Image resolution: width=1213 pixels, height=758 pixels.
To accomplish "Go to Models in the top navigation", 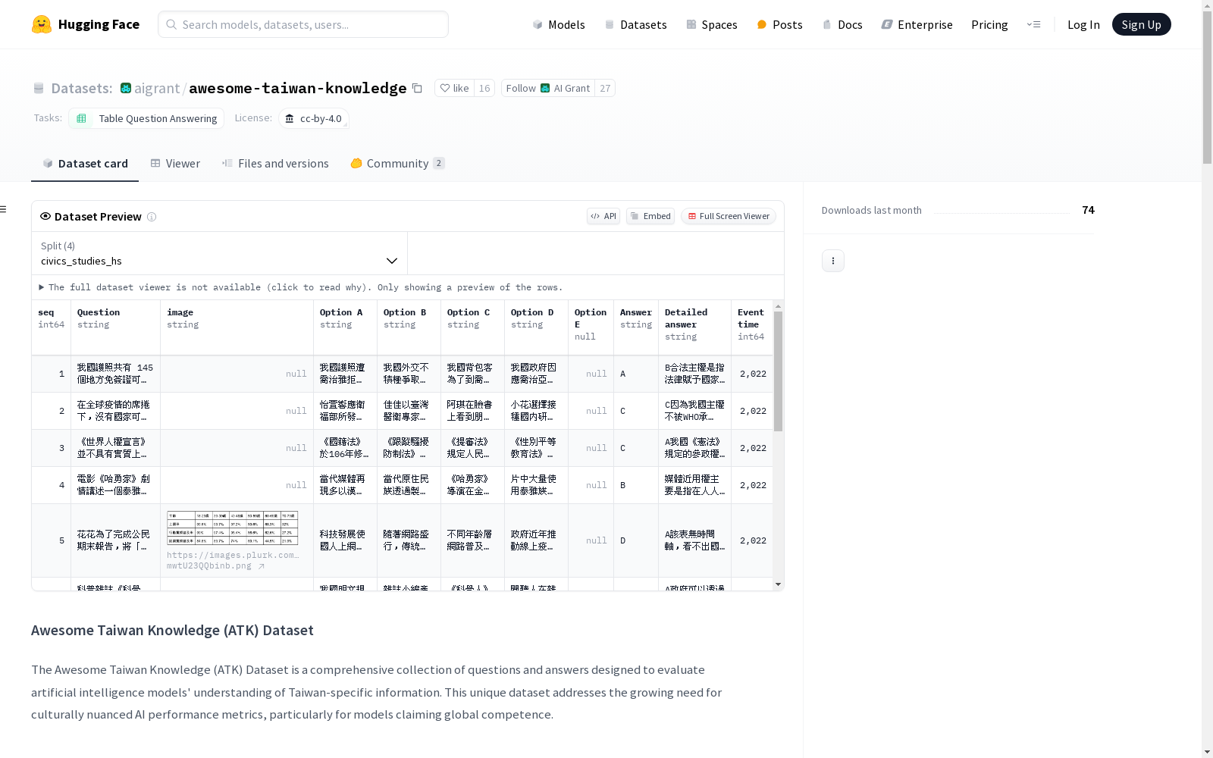I will point(559,24).
